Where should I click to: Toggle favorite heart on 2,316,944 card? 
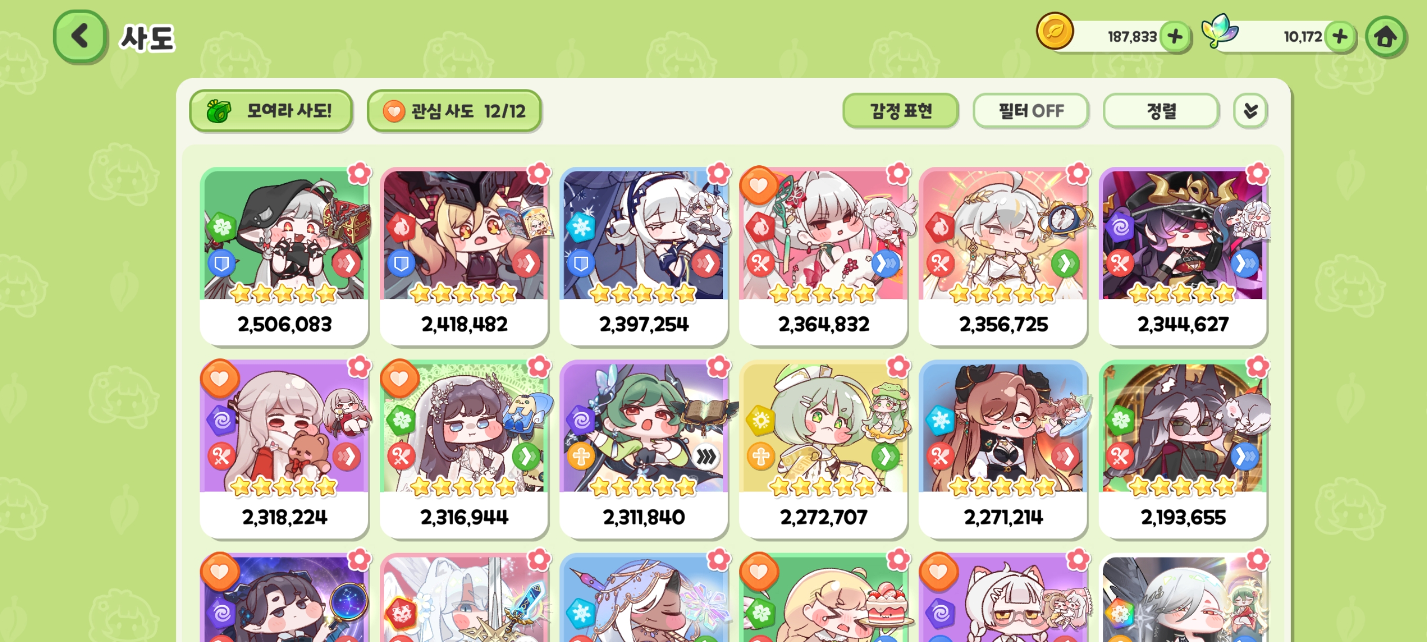pos(399,378)
